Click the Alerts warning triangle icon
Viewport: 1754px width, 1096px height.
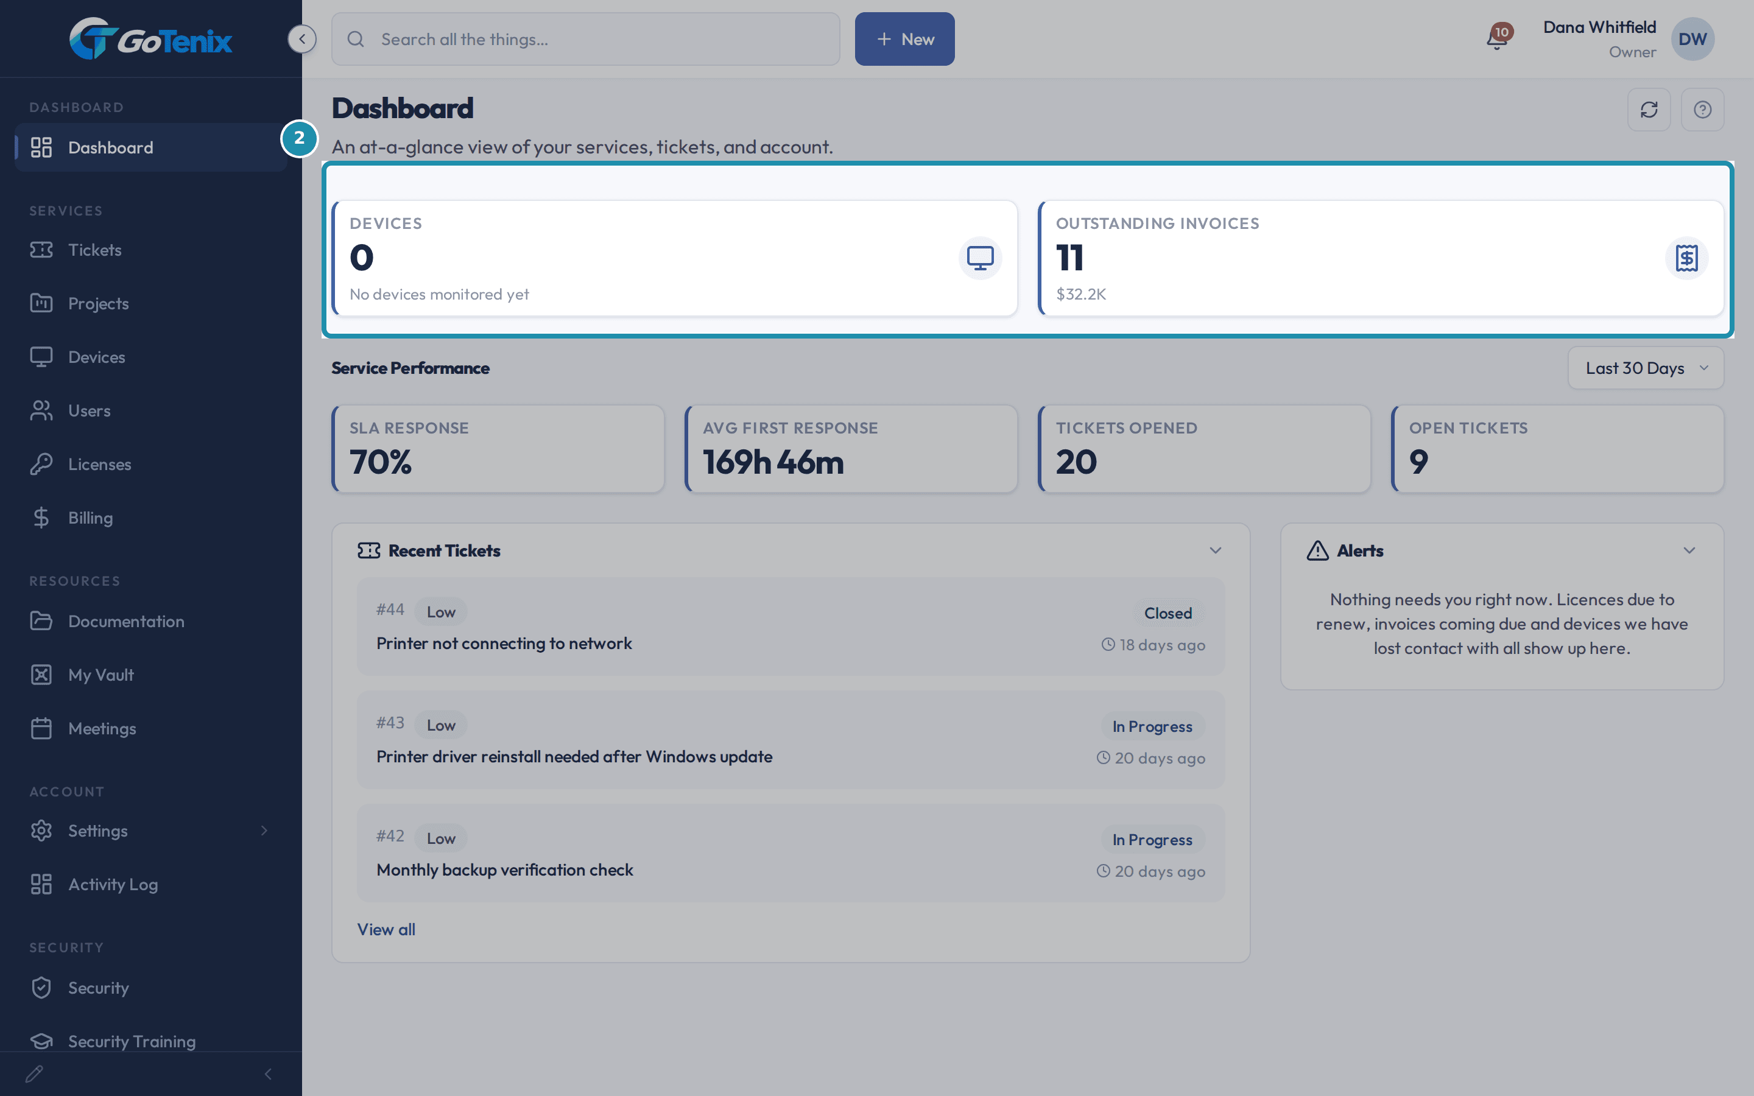coord(1317,550)
